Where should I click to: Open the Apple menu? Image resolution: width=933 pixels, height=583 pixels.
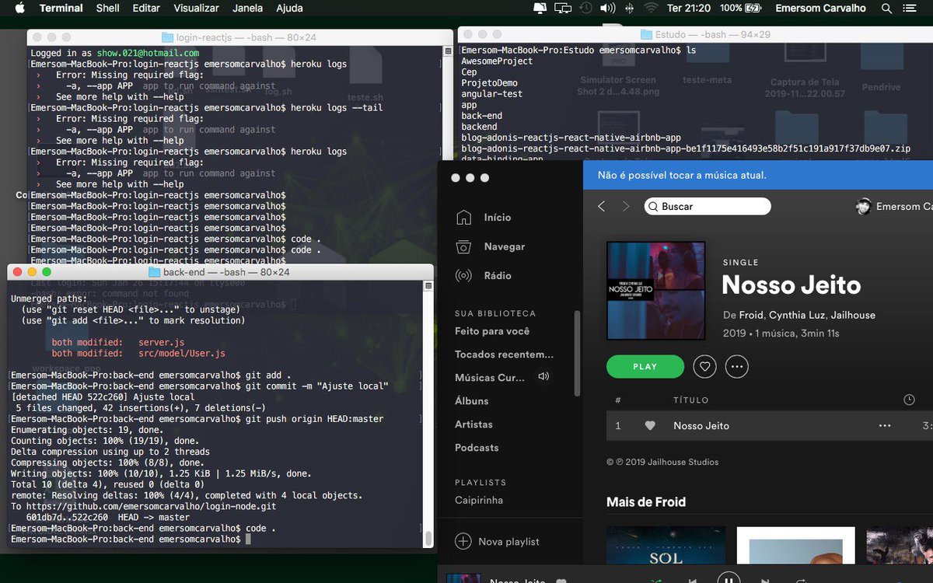click(19, 9)
